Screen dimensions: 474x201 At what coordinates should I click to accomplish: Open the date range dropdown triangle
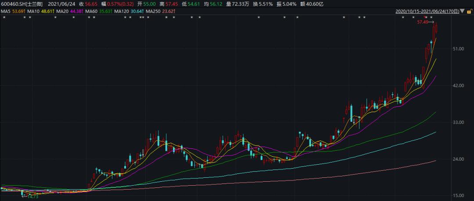point(462,11)
